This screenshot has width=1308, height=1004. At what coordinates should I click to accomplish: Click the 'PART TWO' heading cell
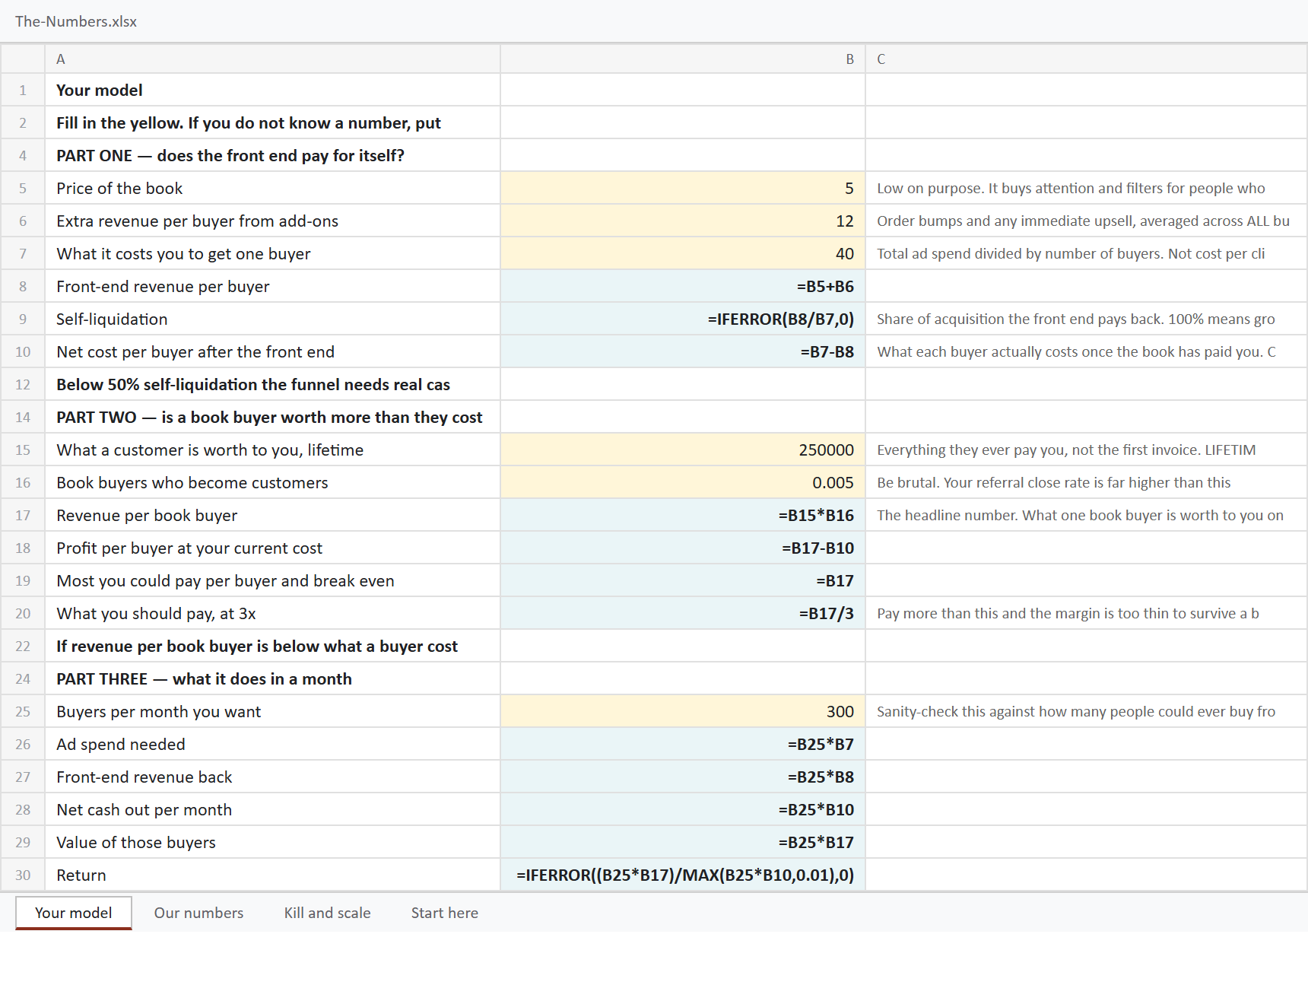coord(273,417)
